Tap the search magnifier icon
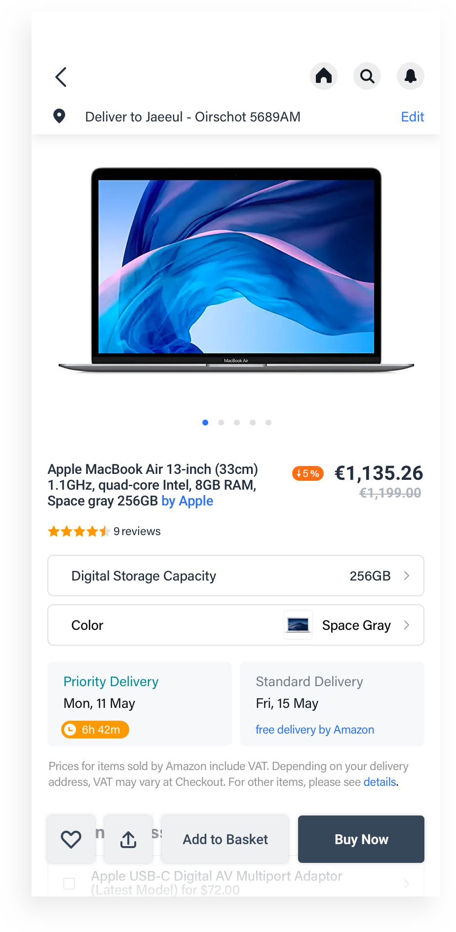 tap(367, 76)
